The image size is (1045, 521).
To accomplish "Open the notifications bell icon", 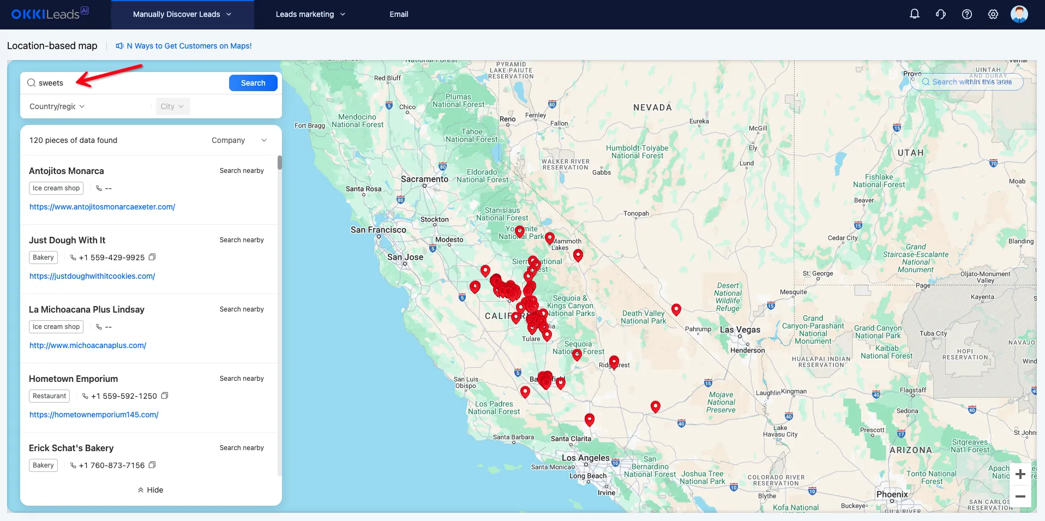I will tap(915, 14).
